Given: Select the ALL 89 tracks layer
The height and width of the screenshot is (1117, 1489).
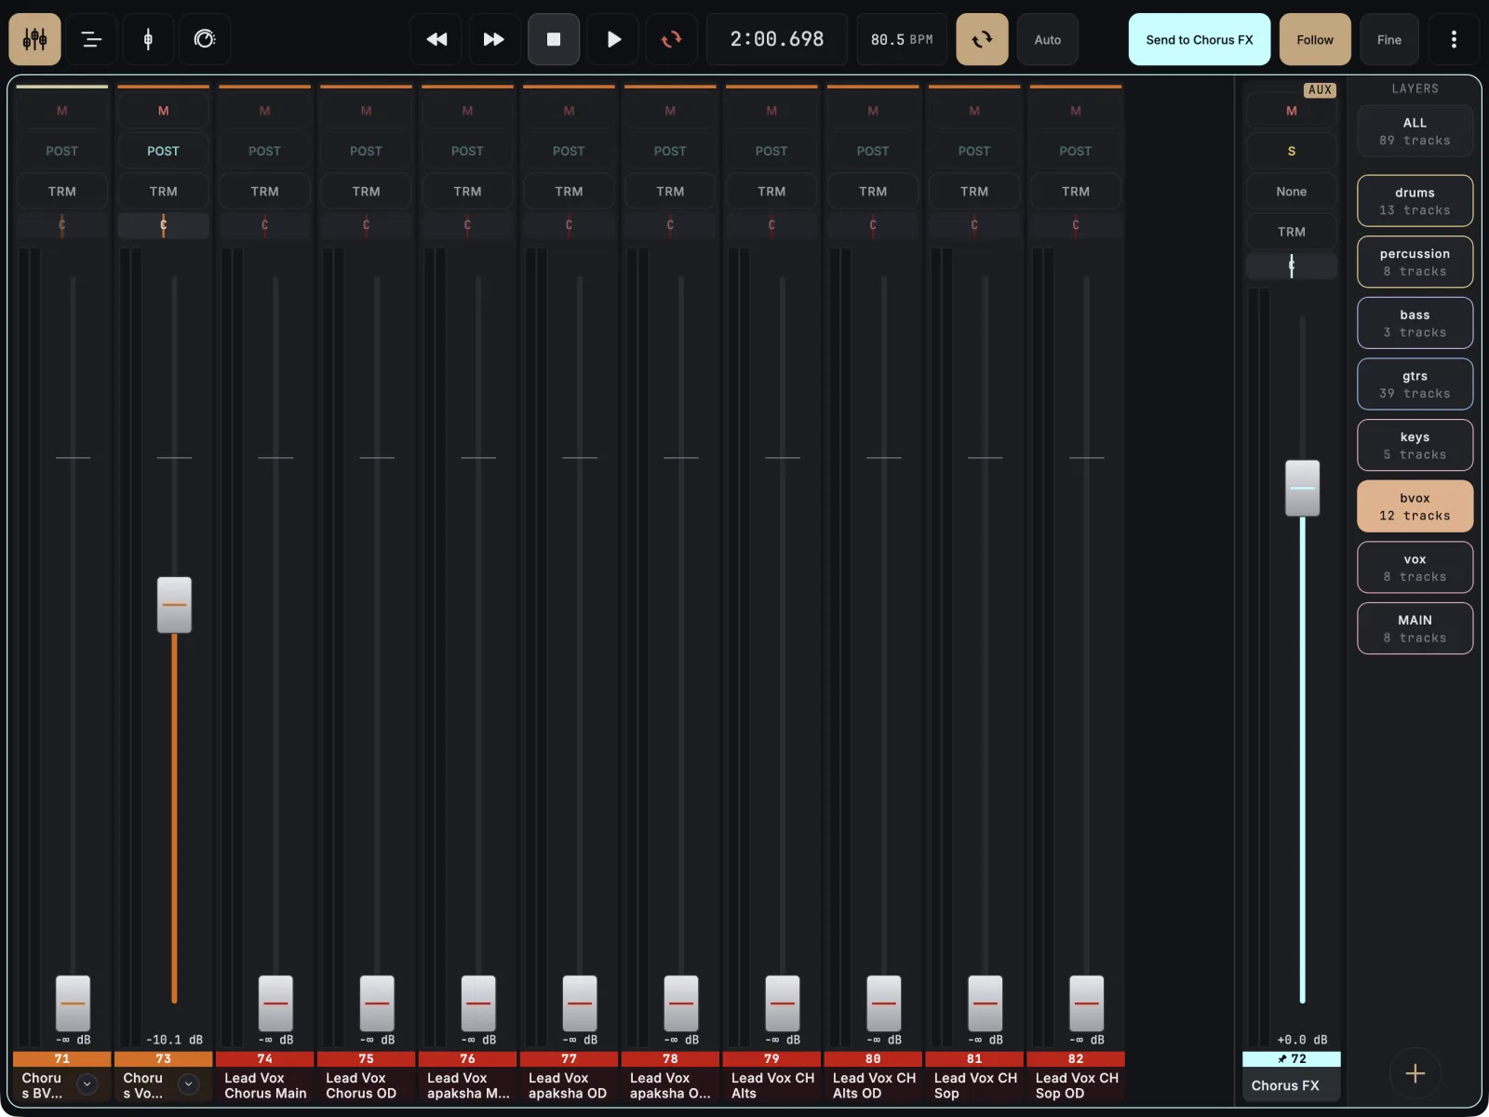Looking at the screenshot, I should tap(1415, 131).
